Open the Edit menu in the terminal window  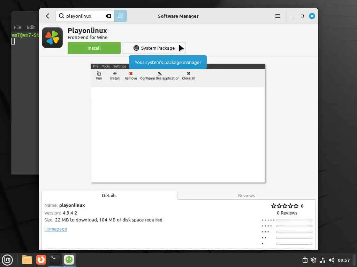pyautogui.click(x=31, y=27)
